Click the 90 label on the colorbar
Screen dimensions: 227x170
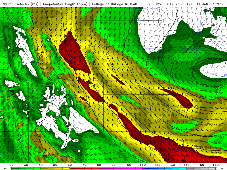click(x=113, y=165)
